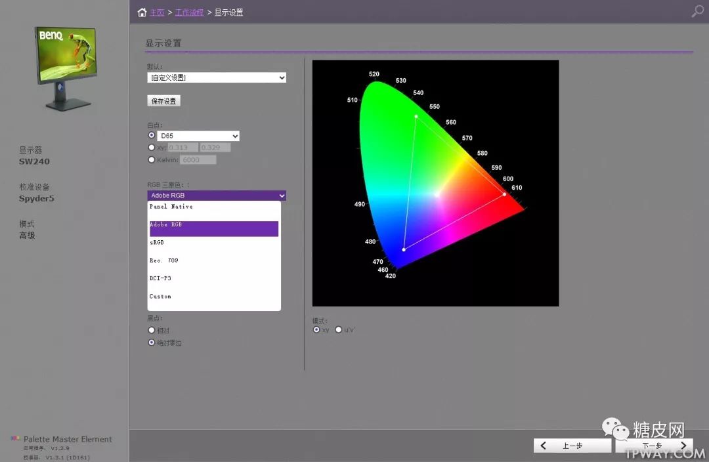Click the Palette Master Element logo icon
Image resolution: width=709 pixels, height=462 pixels.
click(x=15, y=439)
